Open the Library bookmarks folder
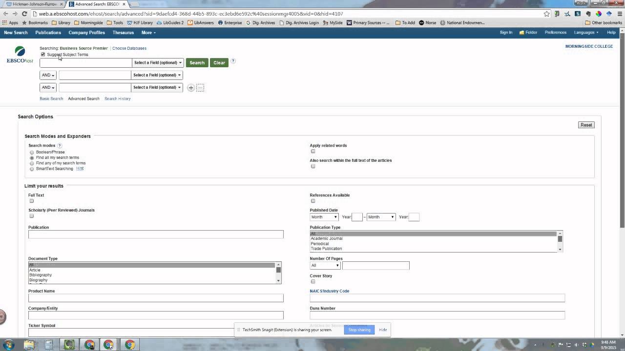 pos(61,22)
